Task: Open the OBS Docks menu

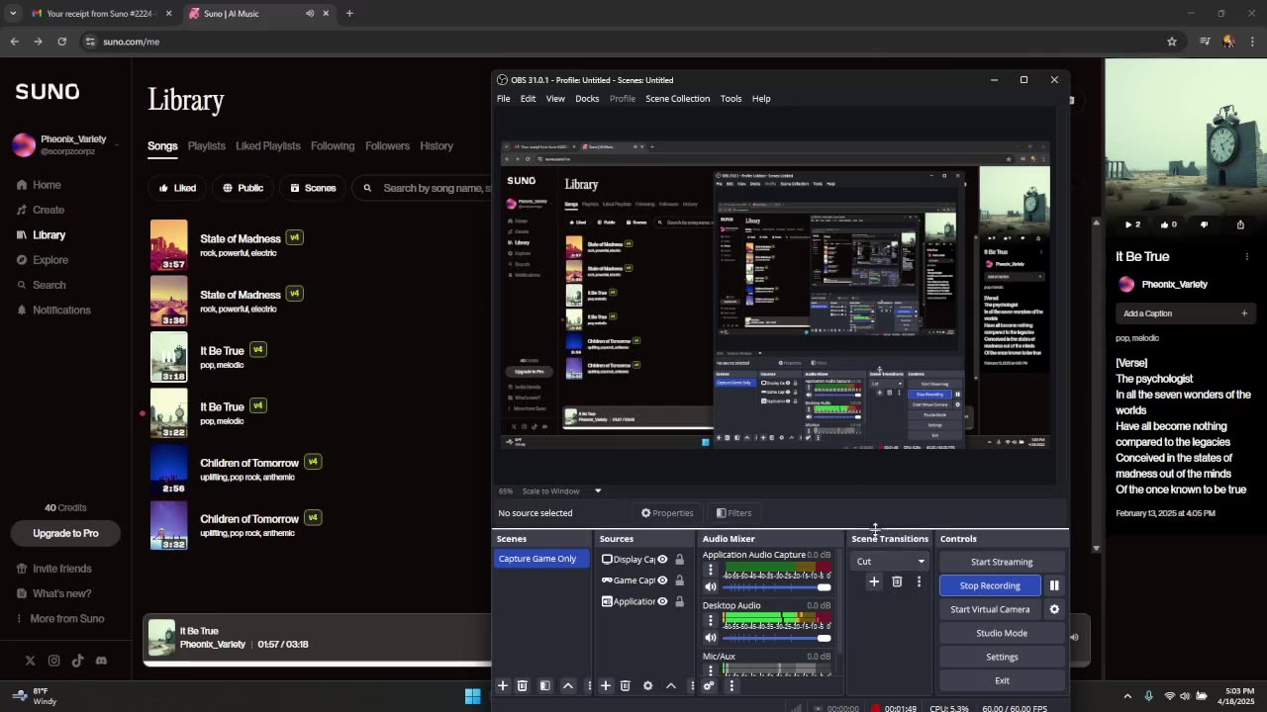Action: [x=587, y=99]
